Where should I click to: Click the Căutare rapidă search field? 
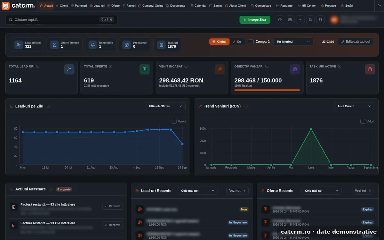(61, 20)
